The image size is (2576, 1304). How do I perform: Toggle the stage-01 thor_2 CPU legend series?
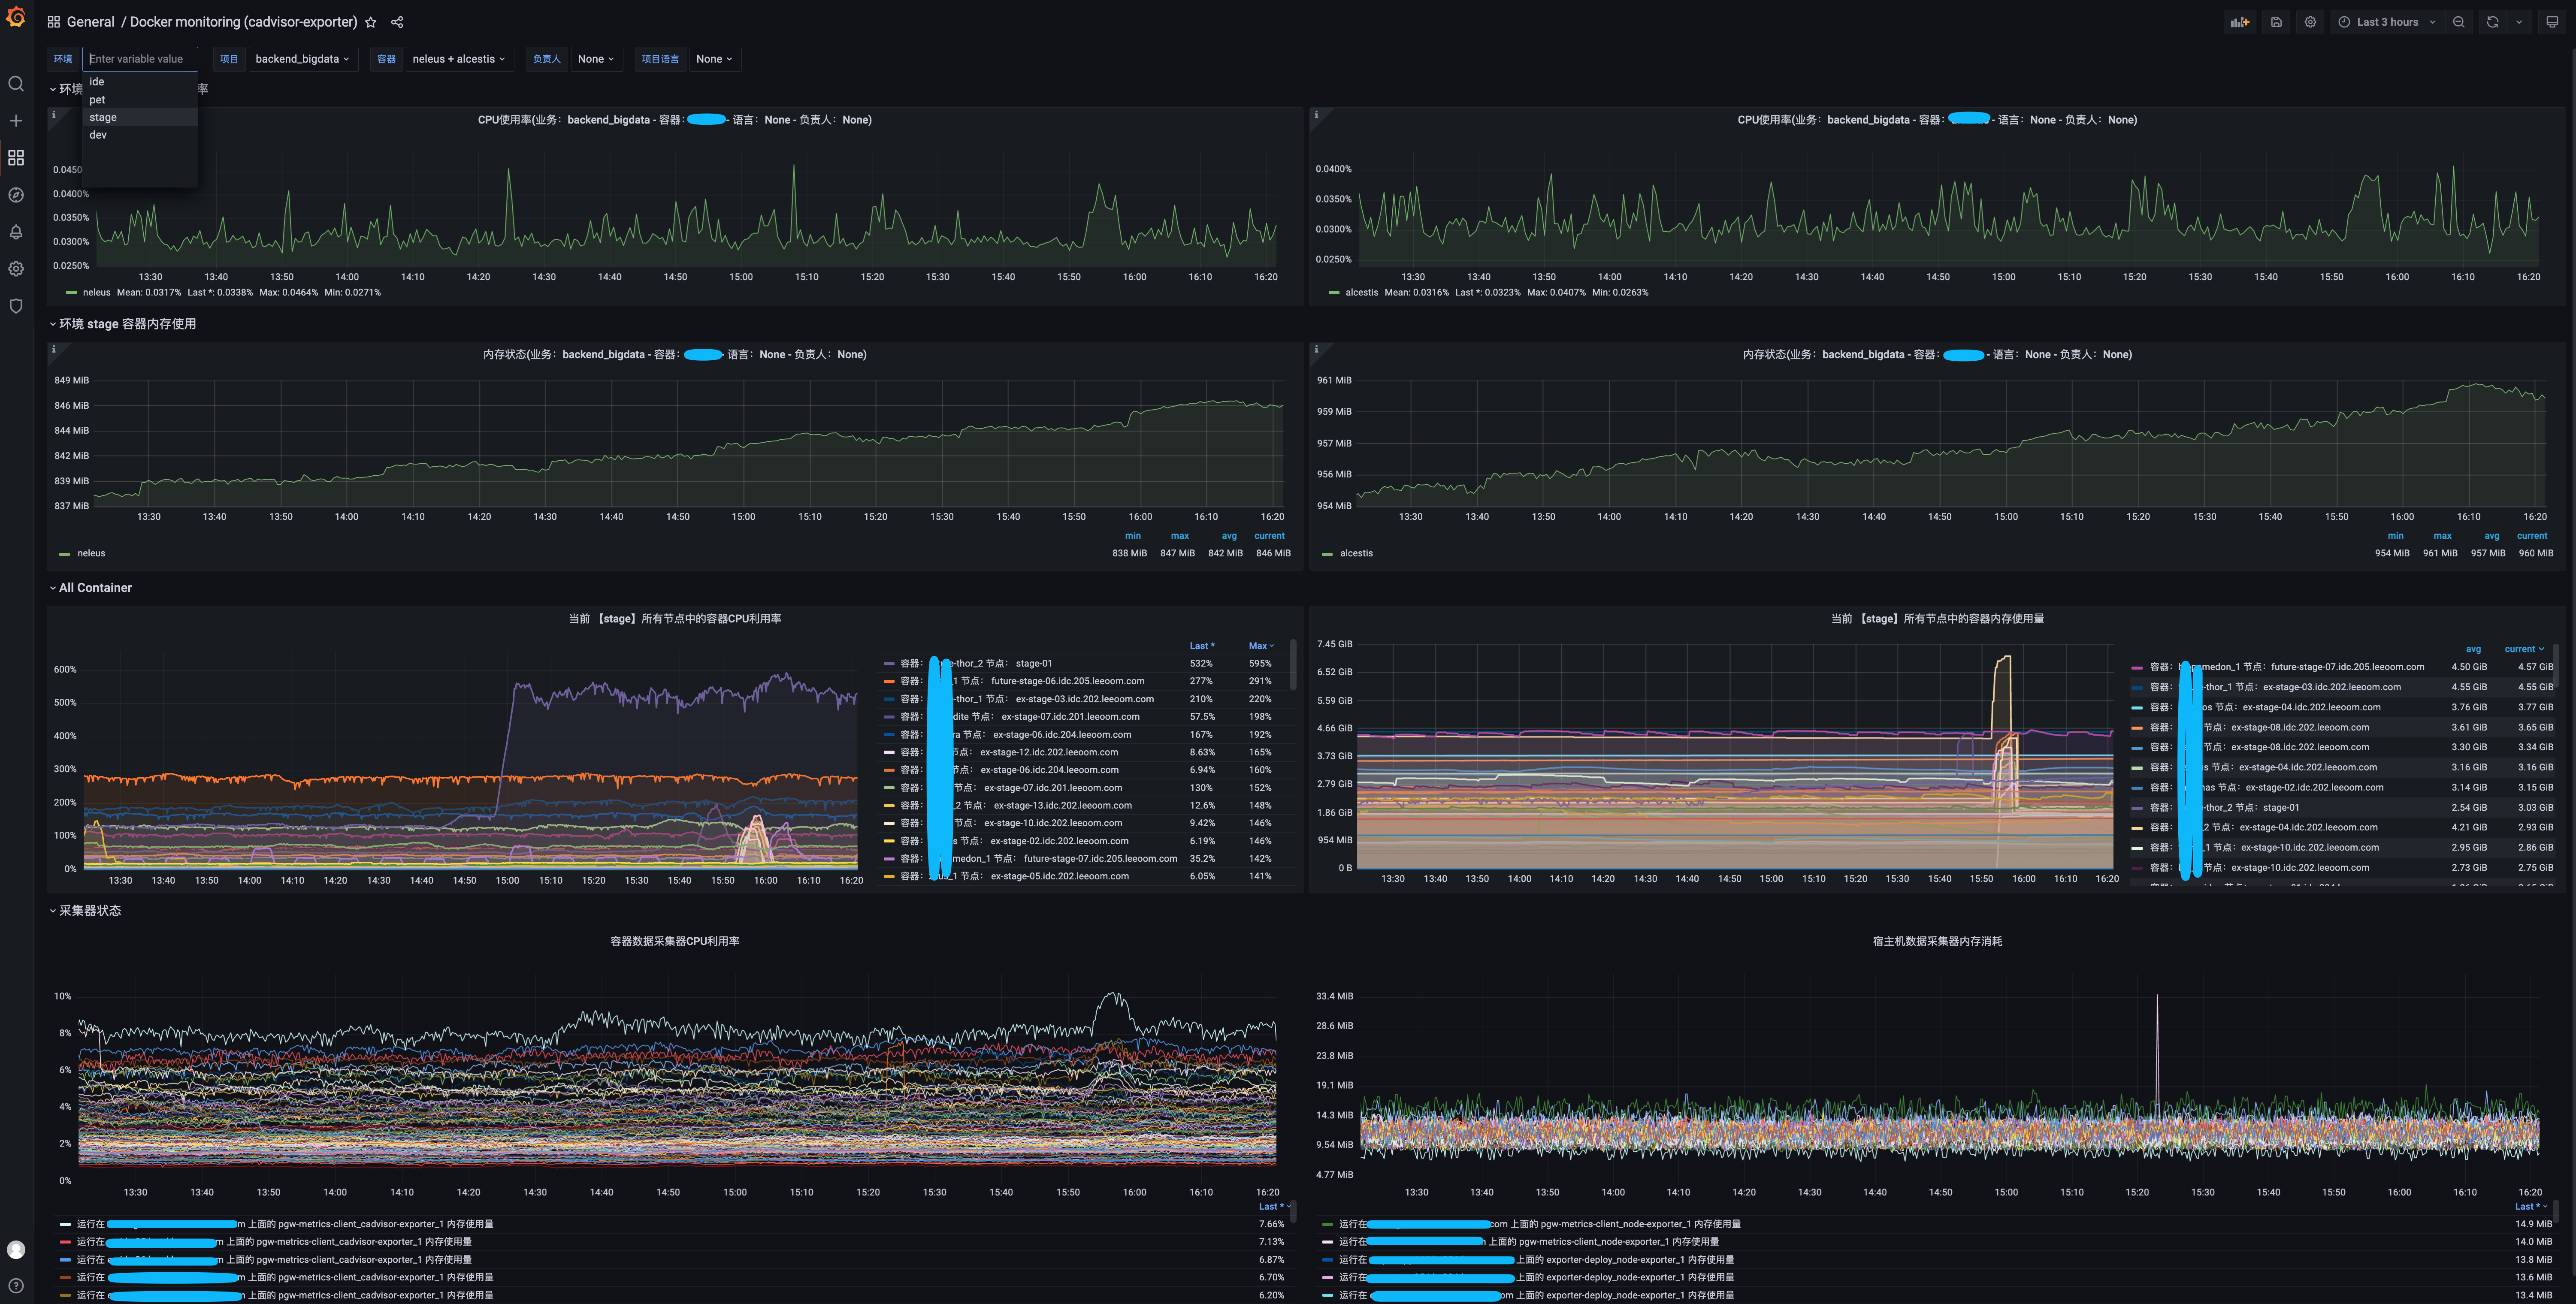pyautogui.click(x=976, y=664)
